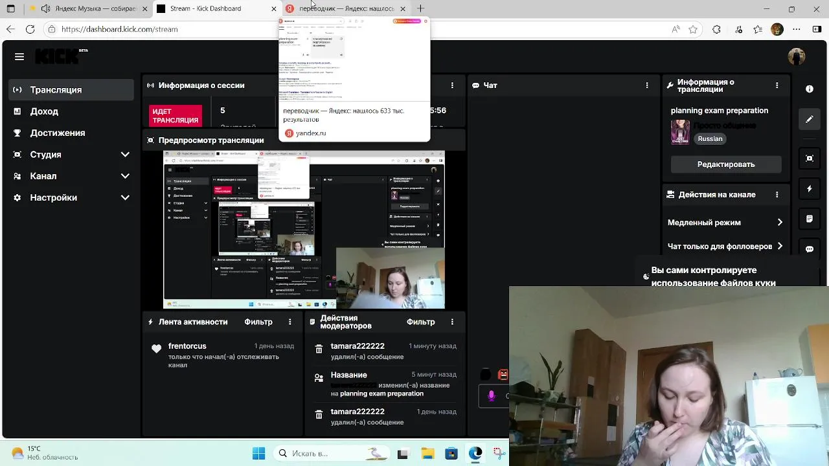Screen dimensions: 829x466
Task: Click the Russian language tag
Action: point(710,139)
